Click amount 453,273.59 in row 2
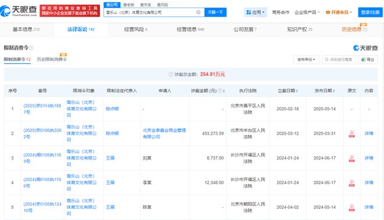The height and width of the screenshot is (220, 384). [213, 134]
